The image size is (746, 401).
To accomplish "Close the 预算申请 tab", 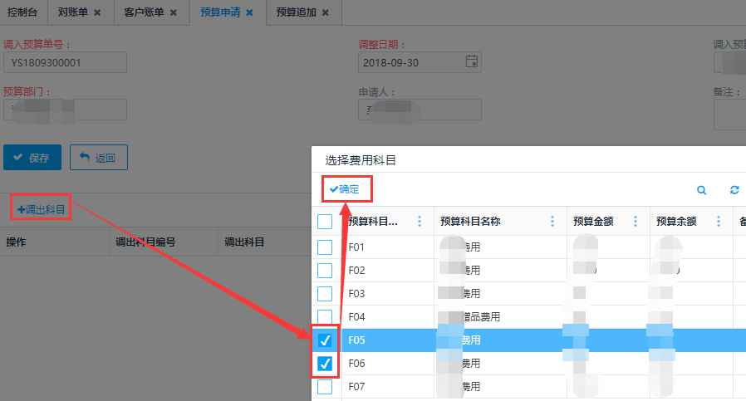I will pos(249,12).
